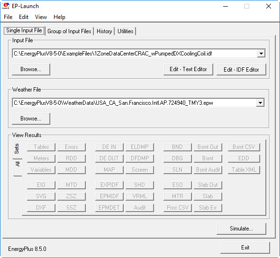Click the Tables results button
Screen dimensions: 280x258
(x=41, y=147)
